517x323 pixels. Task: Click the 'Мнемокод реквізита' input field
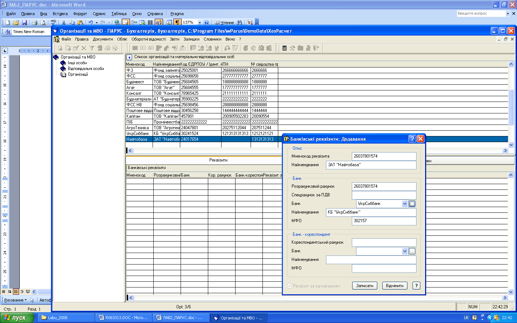coord(384,156)
